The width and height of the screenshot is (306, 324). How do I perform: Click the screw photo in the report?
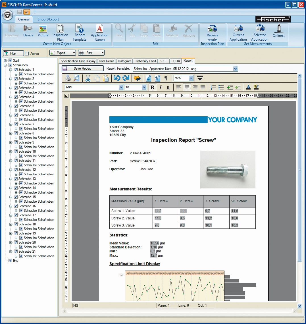[x=228, y=169]
